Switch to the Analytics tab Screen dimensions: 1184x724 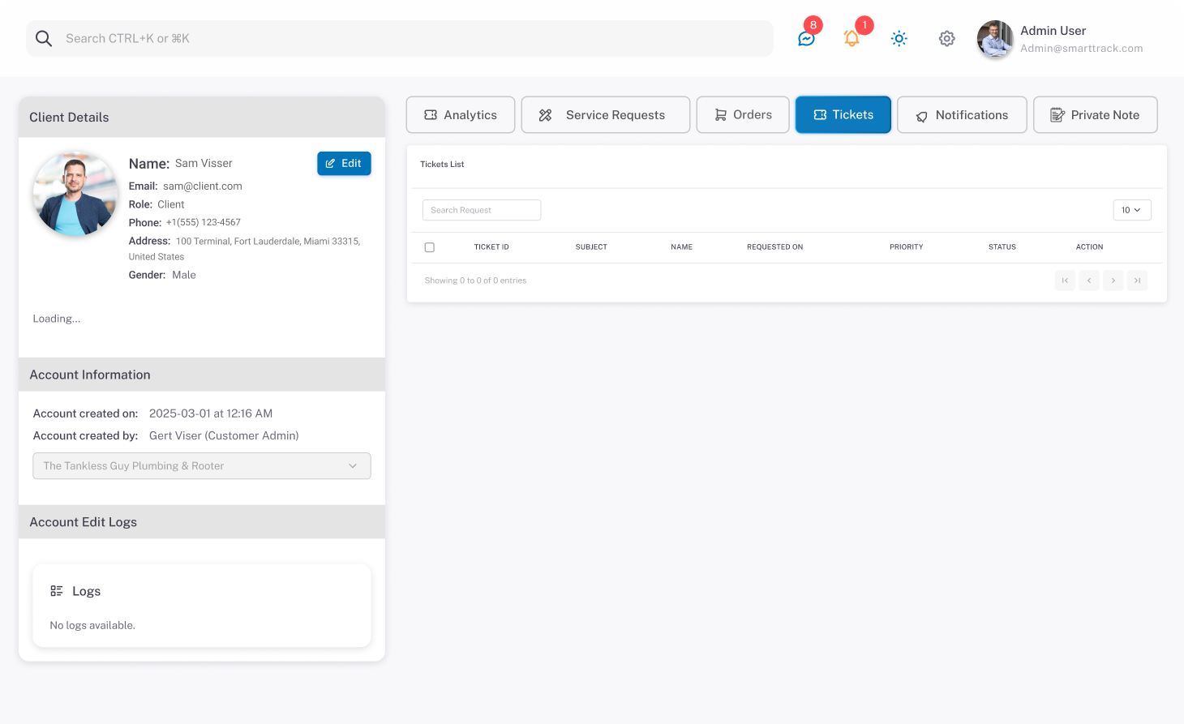point(461,115)
